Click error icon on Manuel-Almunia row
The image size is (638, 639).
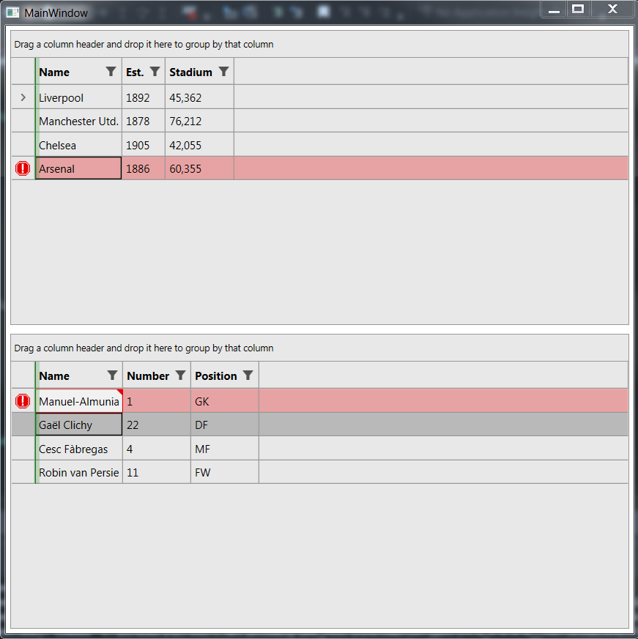[23, 401]
